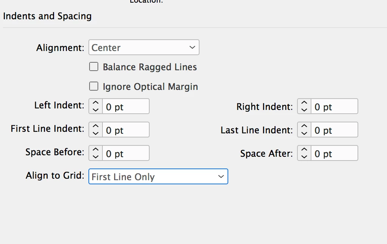
Task: Decrease First Line Indent stepper down
Action: [96, 133]
